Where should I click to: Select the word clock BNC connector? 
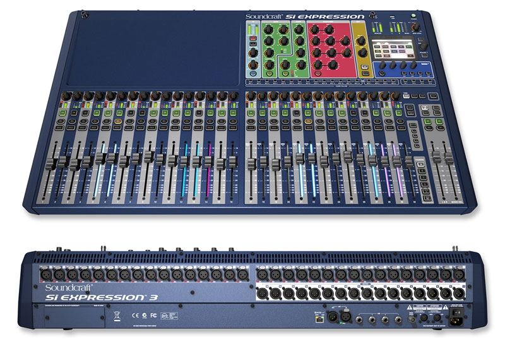click(412, 319)
